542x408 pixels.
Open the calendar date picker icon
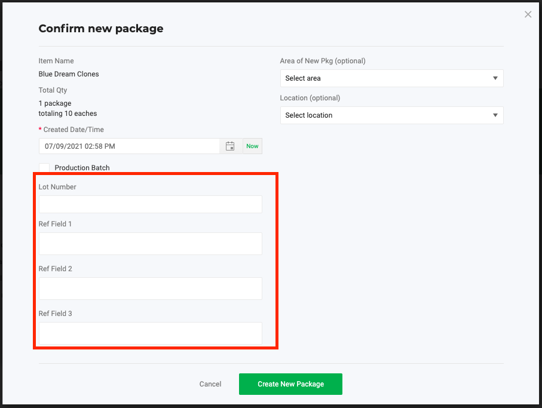(x=230, y=146)
